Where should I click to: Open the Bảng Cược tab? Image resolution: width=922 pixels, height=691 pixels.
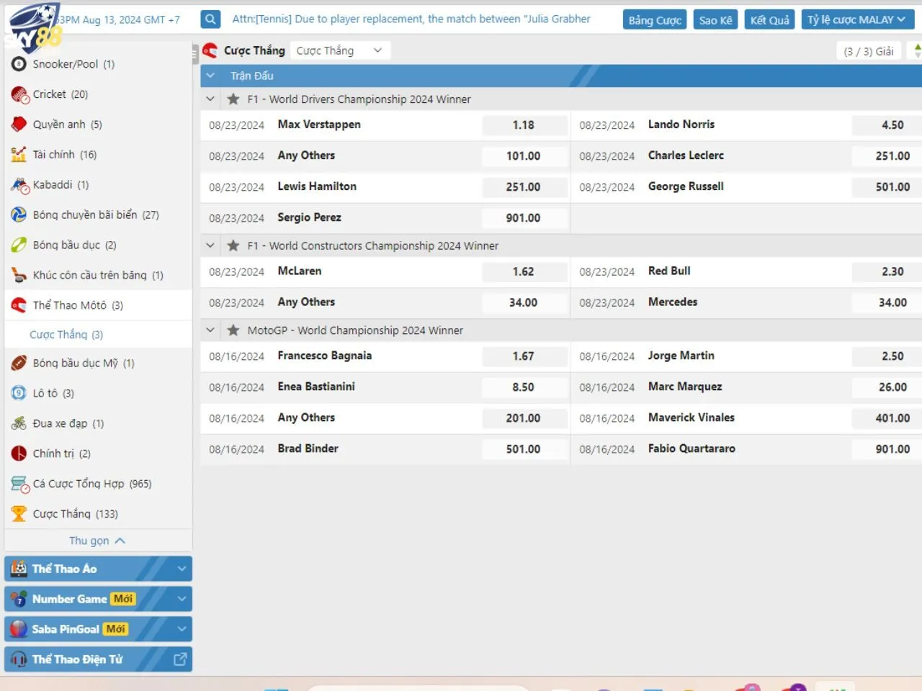coord(655,20)
